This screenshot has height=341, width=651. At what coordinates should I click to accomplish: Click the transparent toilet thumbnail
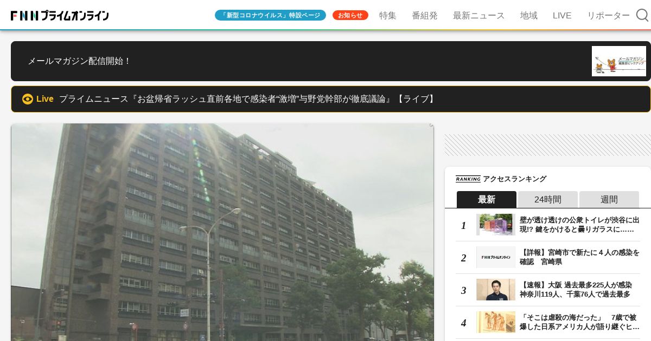tap(496, 225)
